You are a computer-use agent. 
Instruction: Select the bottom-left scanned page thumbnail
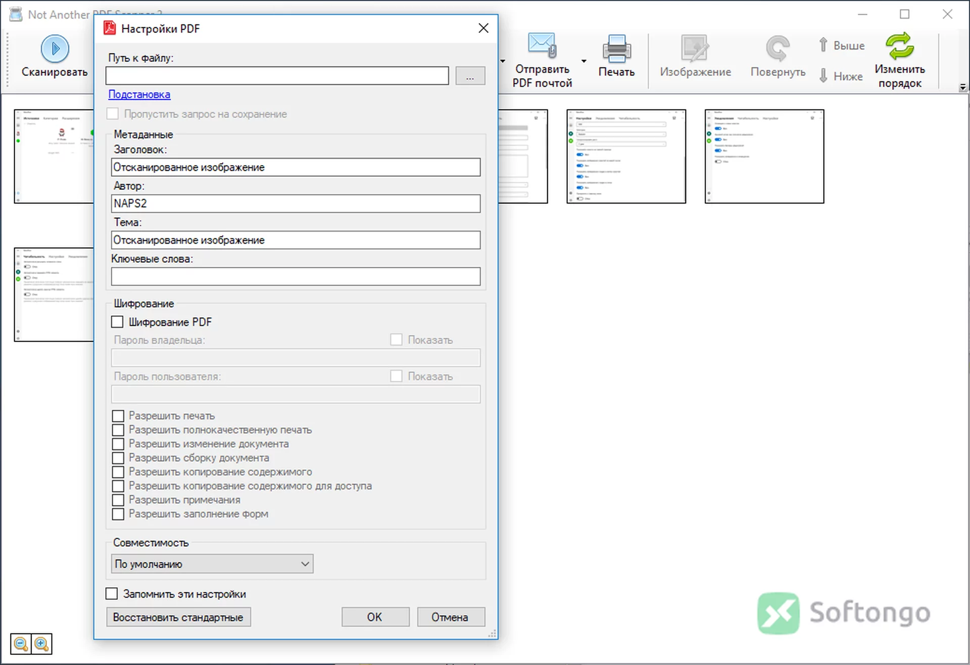coord(54,295)
